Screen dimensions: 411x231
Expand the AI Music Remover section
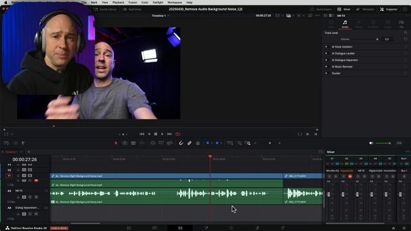(342, 67)
